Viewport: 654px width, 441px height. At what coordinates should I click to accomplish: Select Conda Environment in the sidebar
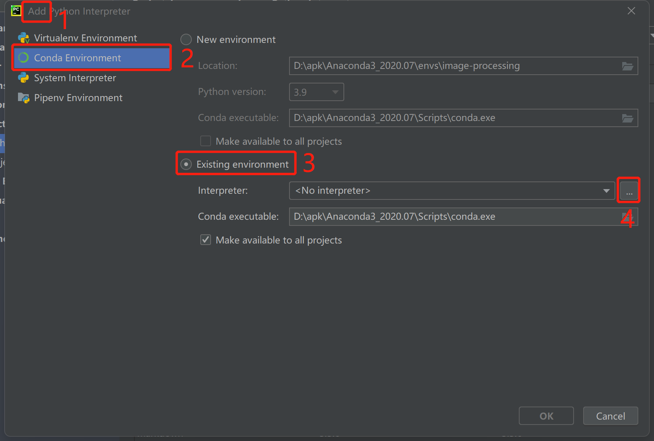pos(92,58)
